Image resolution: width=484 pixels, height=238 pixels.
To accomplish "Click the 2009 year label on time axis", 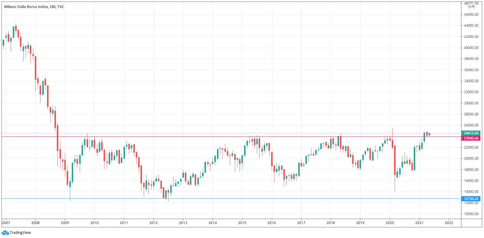I will [x=65, y=223].
